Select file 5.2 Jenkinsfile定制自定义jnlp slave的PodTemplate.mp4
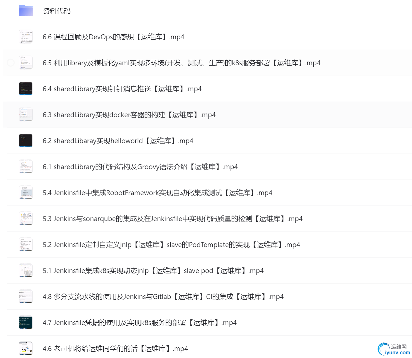 [171, 245]
